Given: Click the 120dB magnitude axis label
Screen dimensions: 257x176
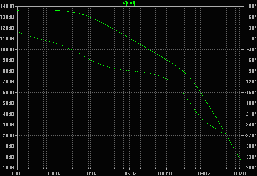Looking at the screenshot, I should pos(7,28).
